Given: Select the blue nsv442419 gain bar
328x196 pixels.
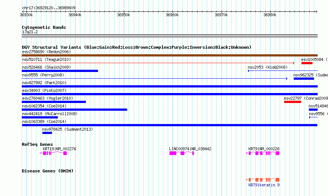Looking at the screenshot, I should [x=40, y=117].
